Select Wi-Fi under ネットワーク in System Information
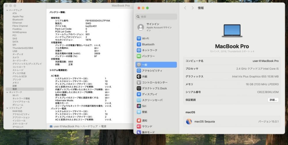 tap(16, 95)
